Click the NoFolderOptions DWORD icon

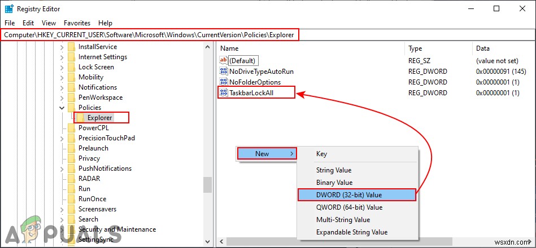[224, 82]
